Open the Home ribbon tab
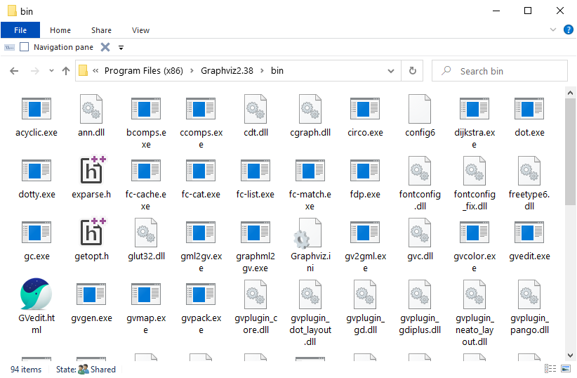577x378 pixels. coord(60,30)
